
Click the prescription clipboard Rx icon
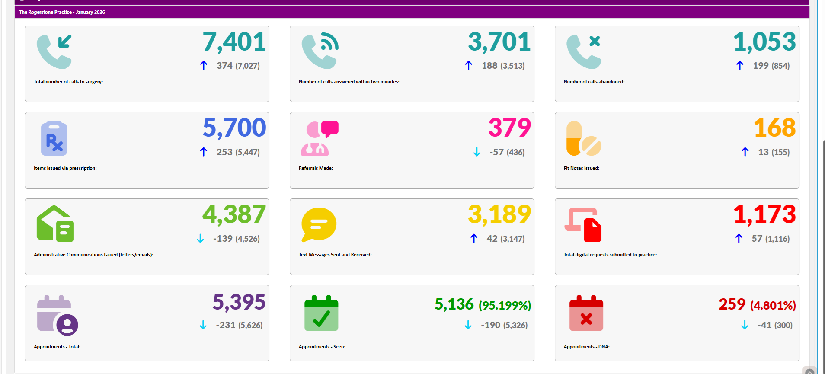coord(54,138)
